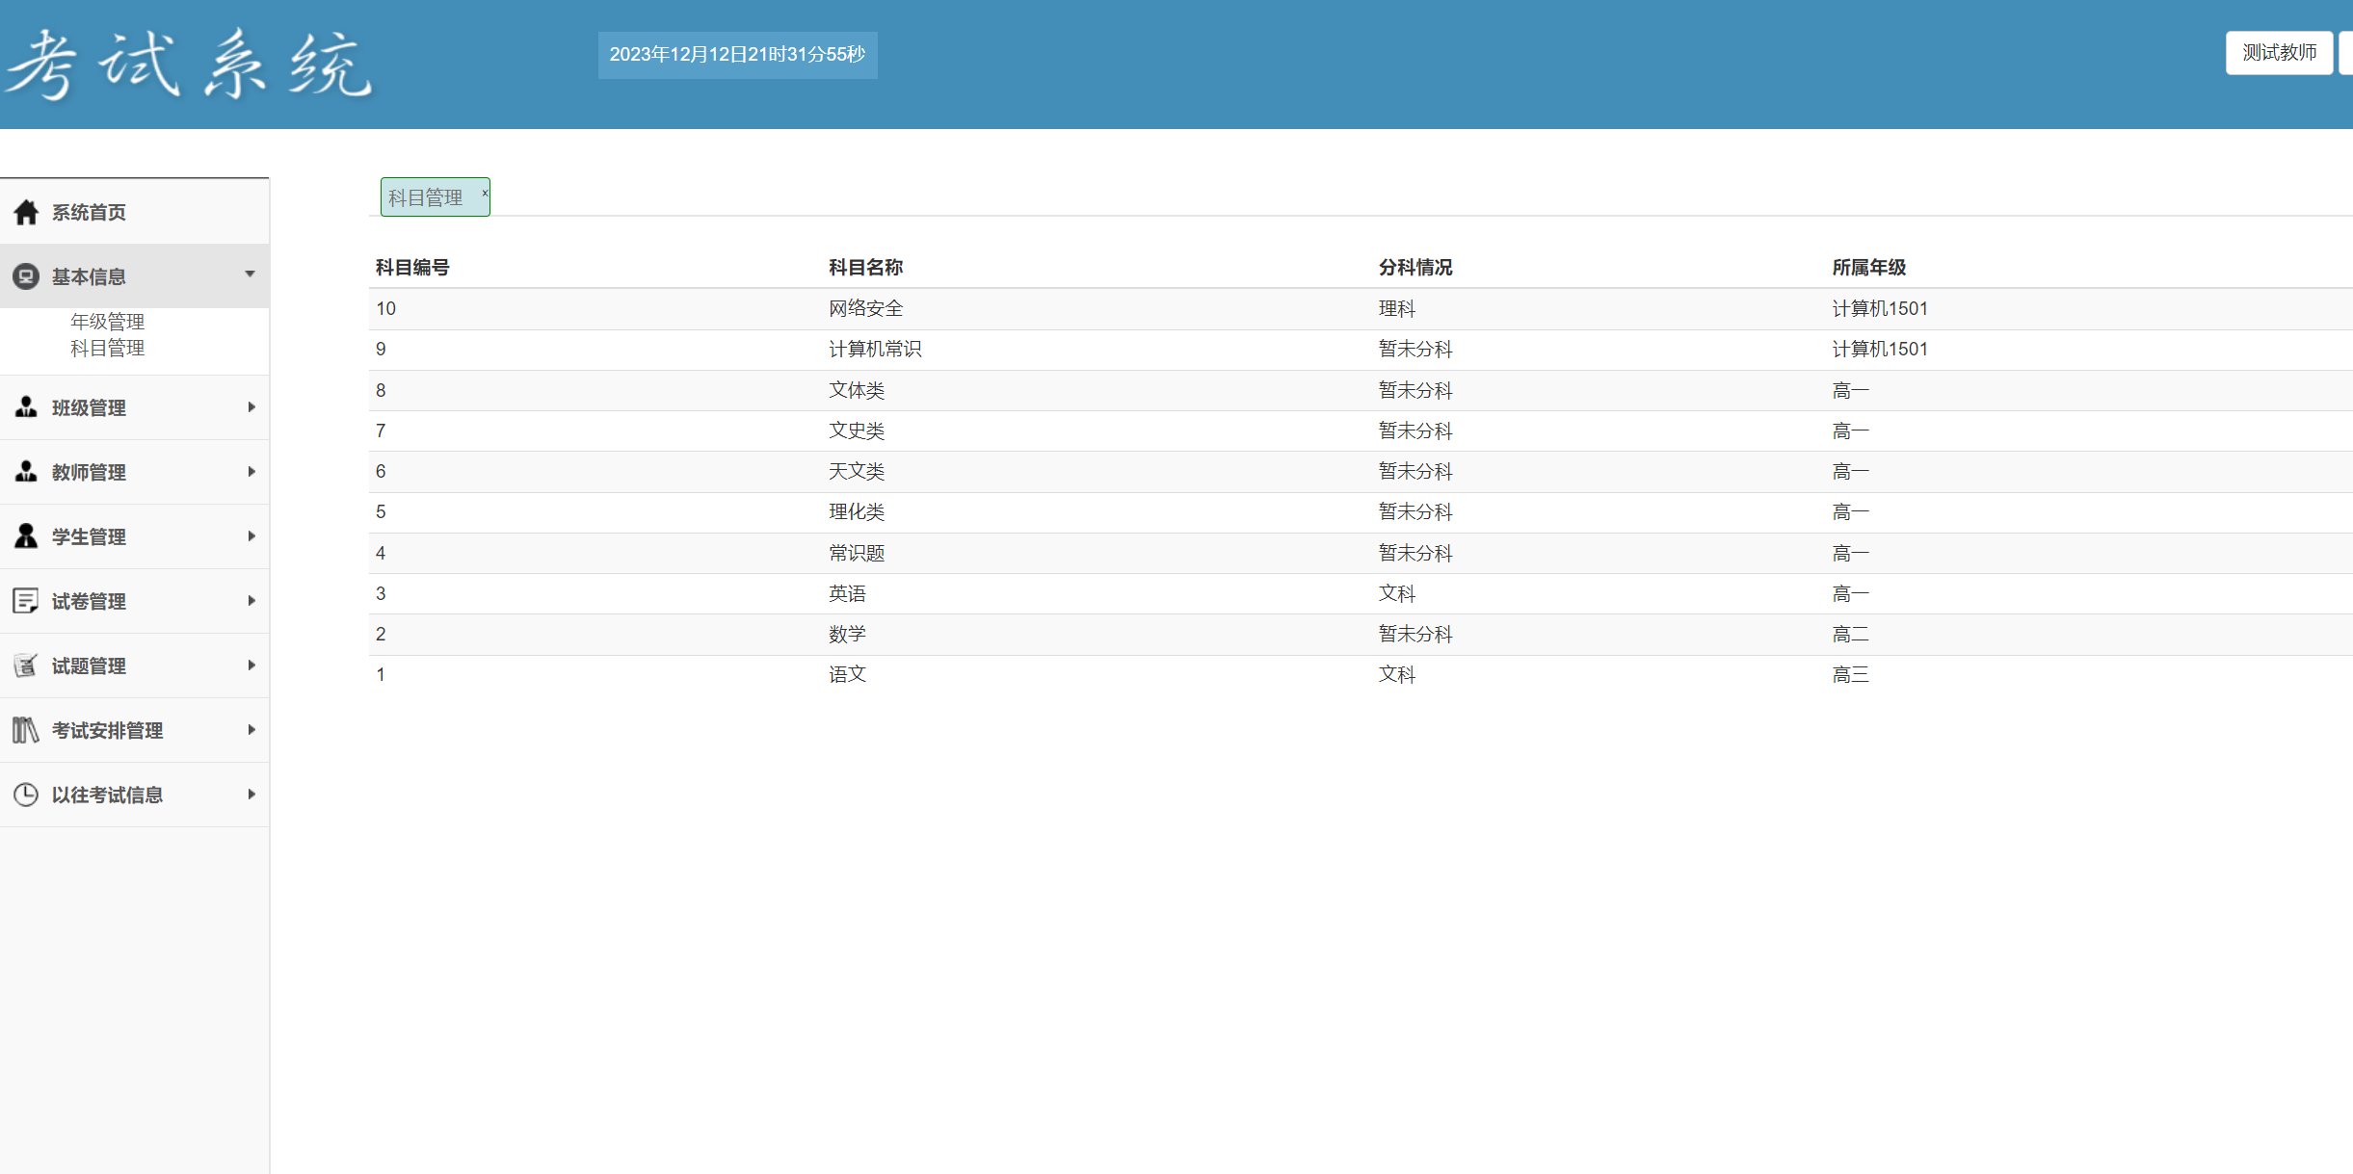
Task: Click 暂未分科 in the 数学 row
Action: [x=1415, y=635]
